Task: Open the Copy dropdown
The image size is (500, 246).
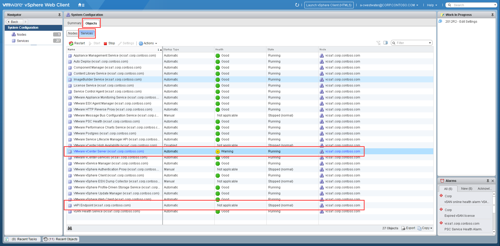Action: (x=425, y=228)
